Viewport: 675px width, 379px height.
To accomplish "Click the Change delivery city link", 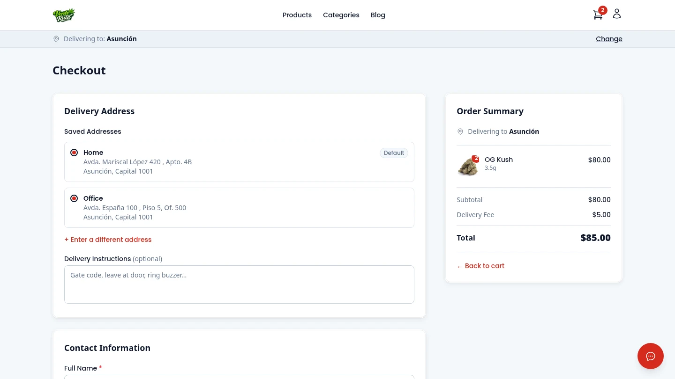I will pyautogui.click(x=609, y=39).
